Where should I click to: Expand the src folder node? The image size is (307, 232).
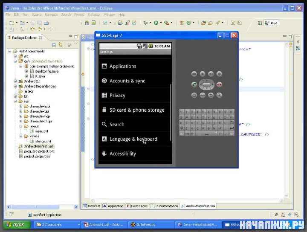[x=15, y=56]
